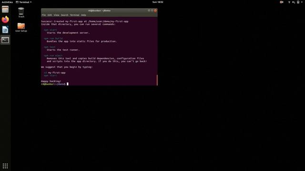Click the screen recording indicator in top bar
Image resolution: width=305 pixels, height=171 pixels.
(x=282, y=2)
